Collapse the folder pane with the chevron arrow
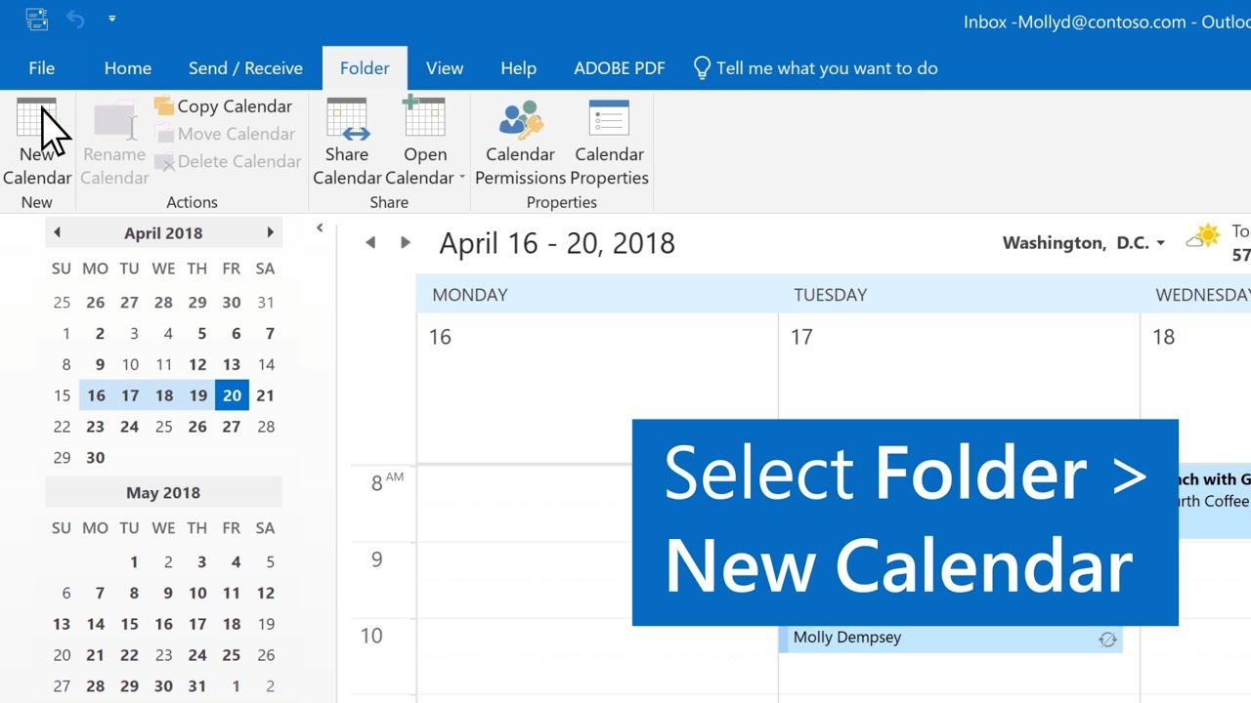 point(320,226)
